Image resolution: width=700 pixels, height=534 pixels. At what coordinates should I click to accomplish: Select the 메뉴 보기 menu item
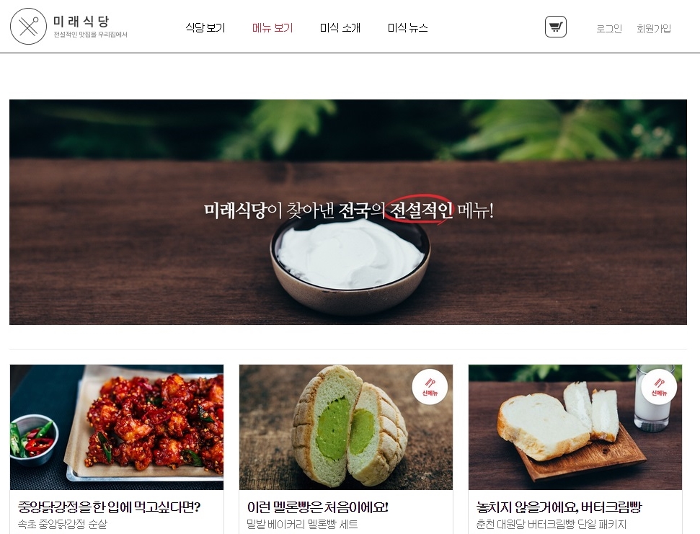coord(273,27)
